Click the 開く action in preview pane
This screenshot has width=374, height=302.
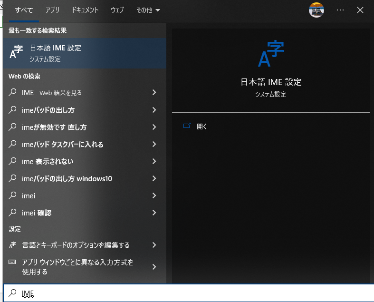202,127
